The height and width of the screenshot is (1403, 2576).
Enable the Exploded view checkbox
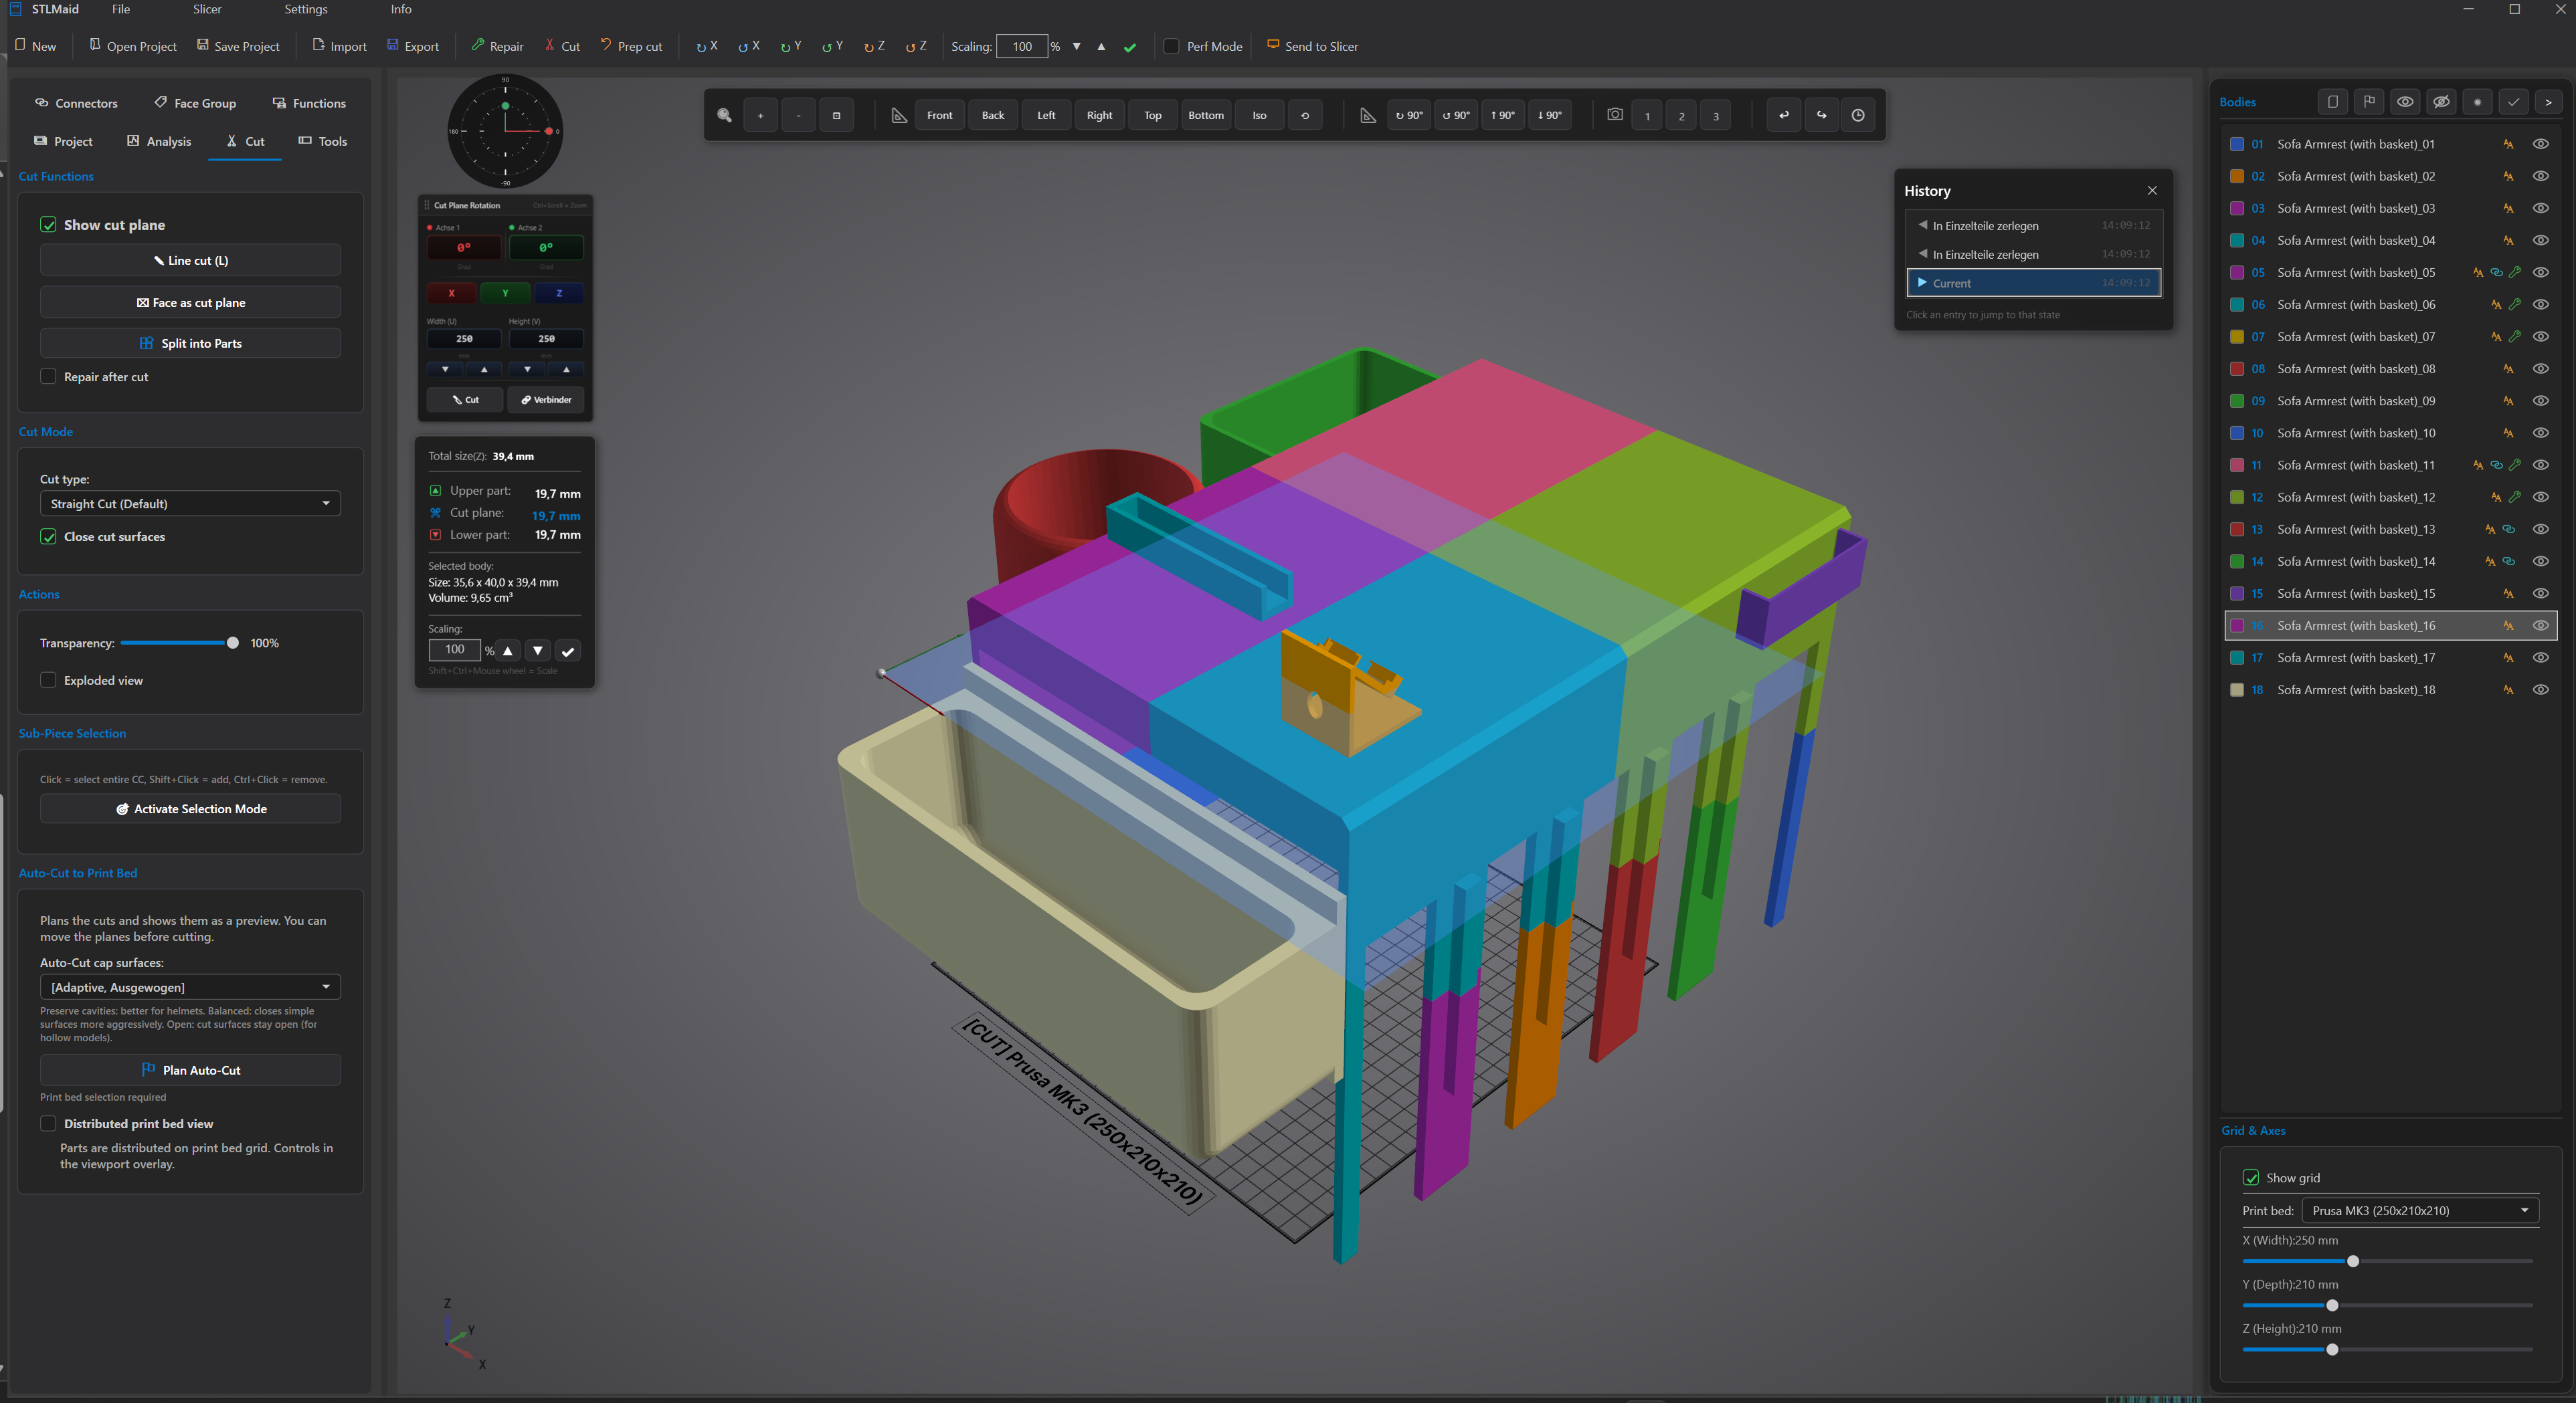coord(48,681)
